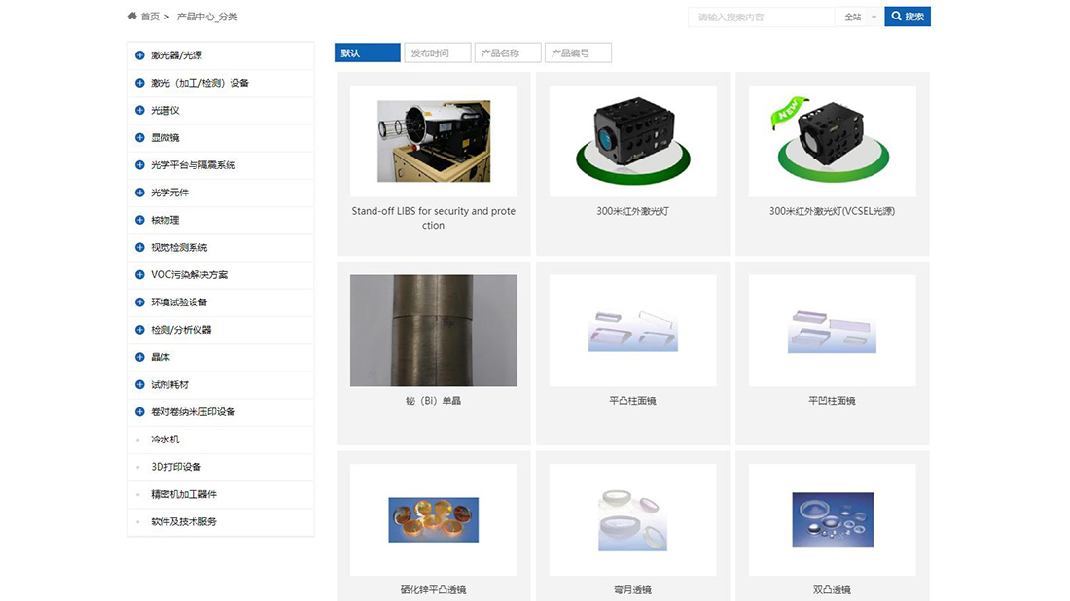Open 300米红外激光灯 product image
The width and height of the screenshot is (1070, 601).
point(632,141)
